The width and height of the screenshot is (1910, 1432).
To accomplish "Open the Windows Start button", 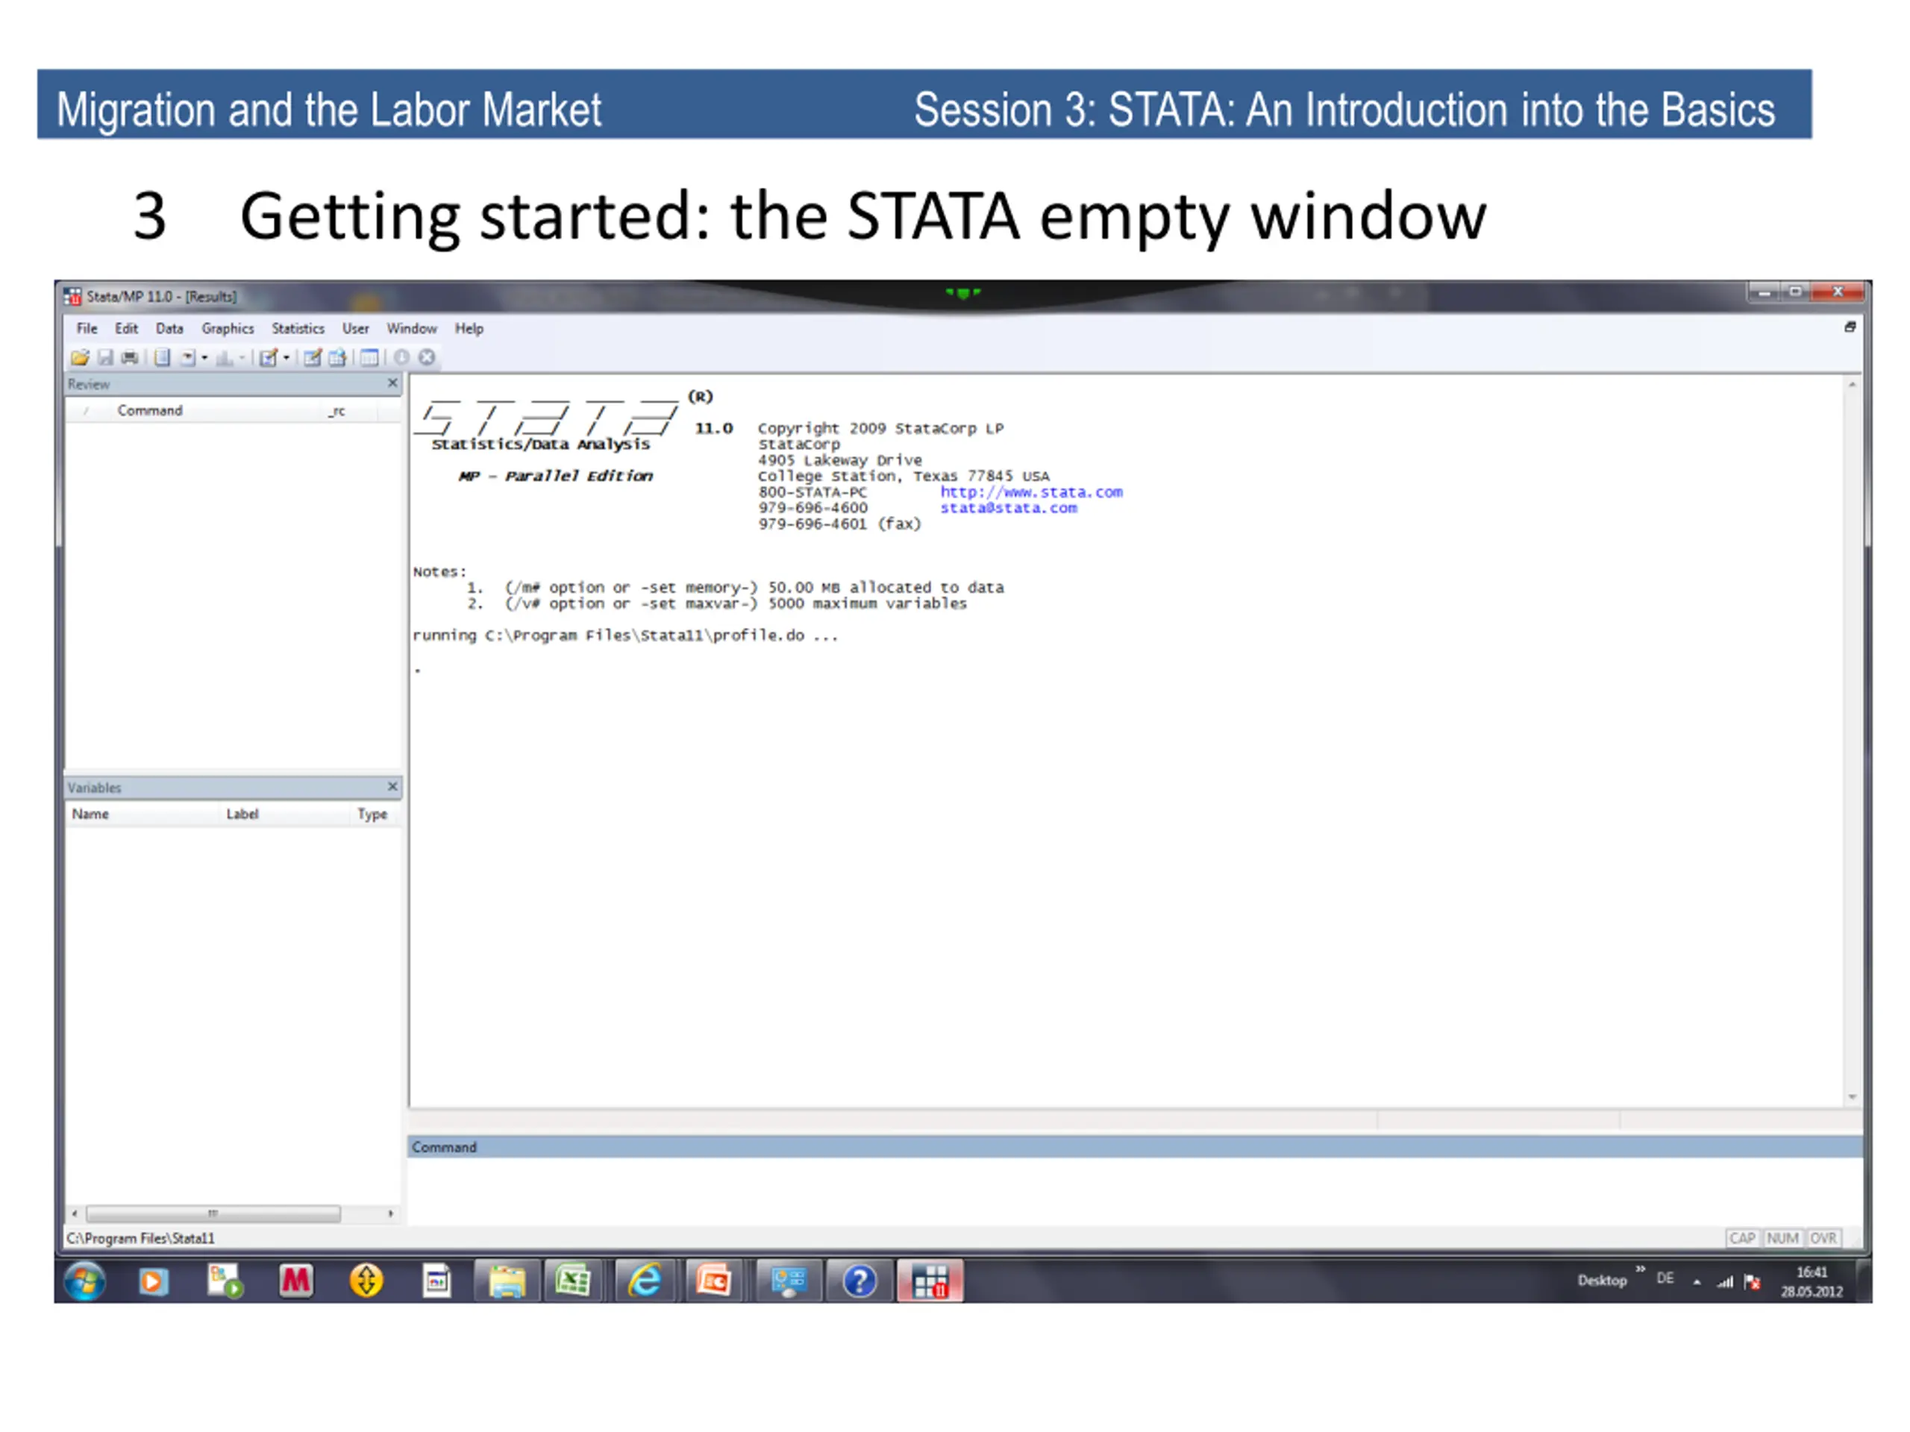I will [84, 1281].
